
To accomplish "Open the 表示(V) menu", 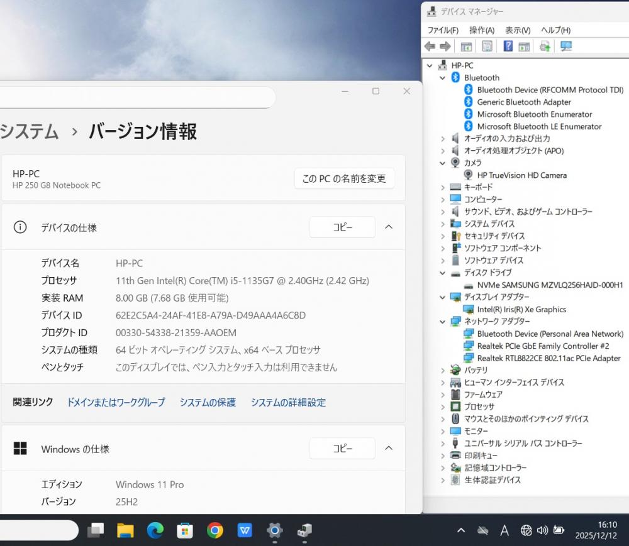I will tap(518, 30).
